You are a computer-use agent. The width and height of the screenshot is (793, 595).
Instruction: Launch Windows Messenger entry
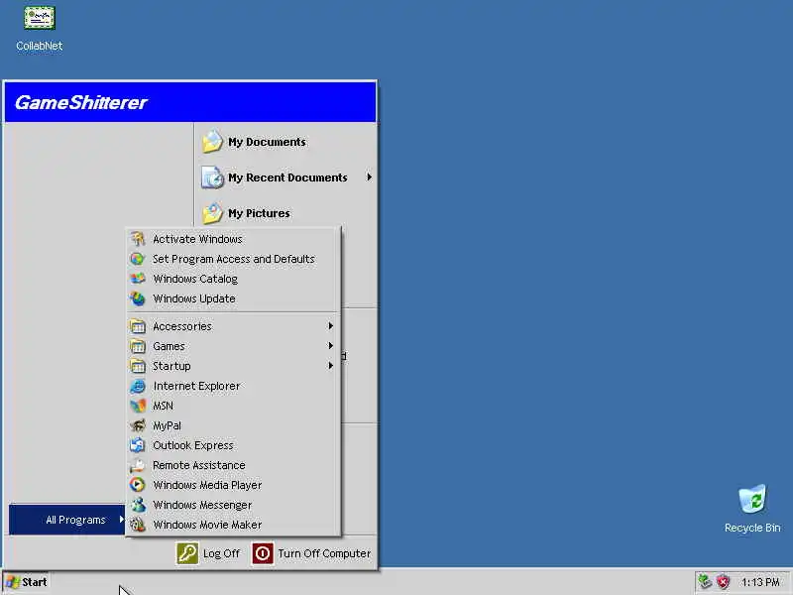(x=233, y=505)
